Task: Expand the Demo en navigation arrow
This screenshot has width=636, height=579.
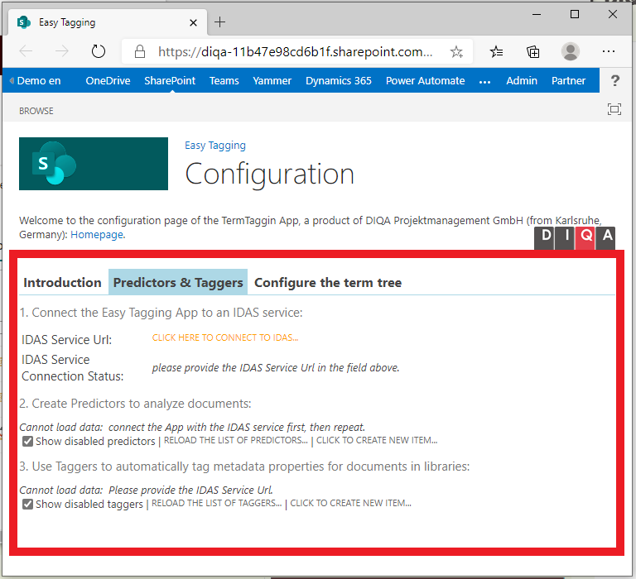Action: click(12, 81)
